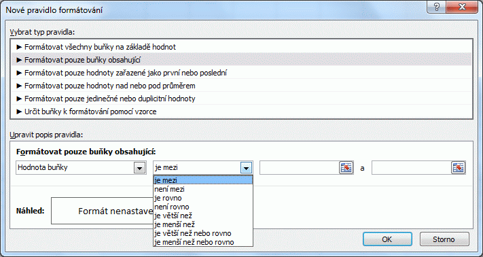Choose 'je větší než' option
The height and width of the screenshot is (257, 483).
[x=203, y=216]
